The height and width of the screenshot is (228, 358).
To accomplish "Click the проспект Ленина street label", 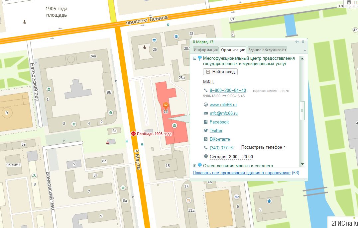I will click(147, 20).
